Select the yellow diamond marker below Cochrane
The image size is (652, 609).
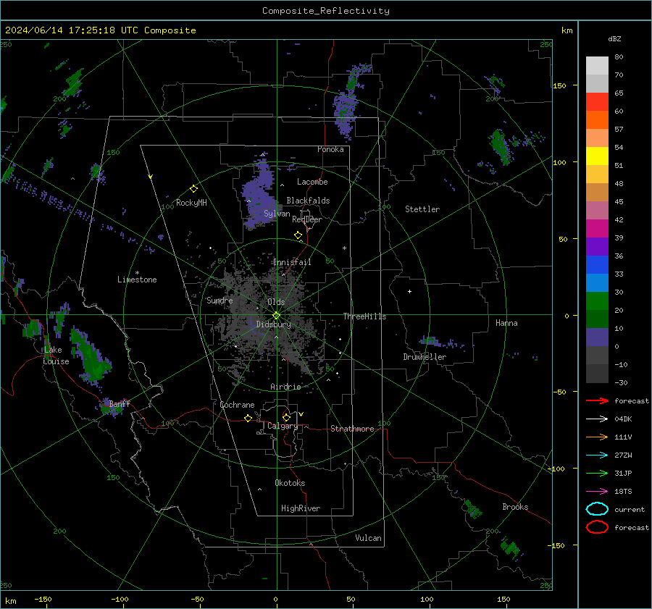point(248,418)
